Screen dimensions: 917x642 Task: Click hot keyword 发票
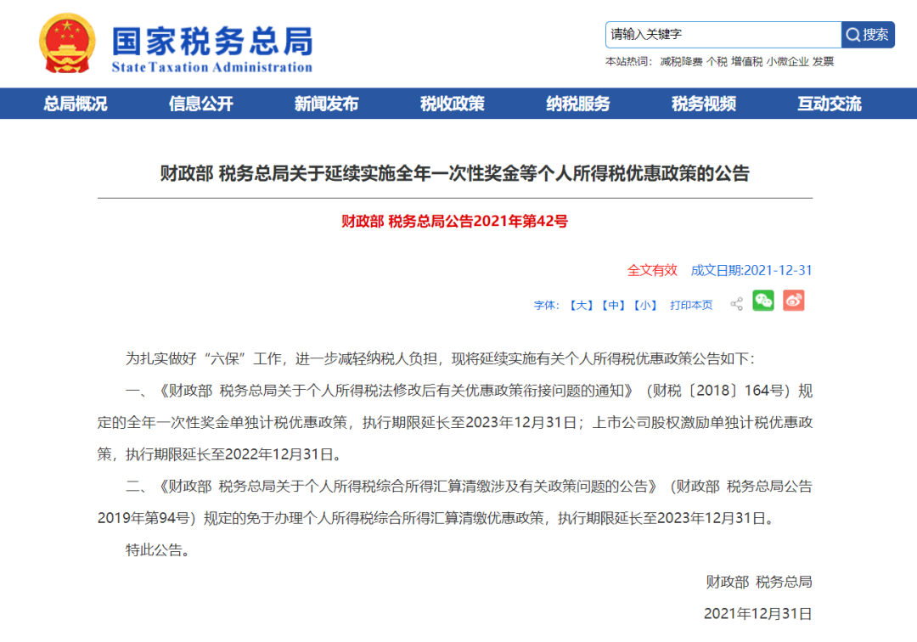823,62
